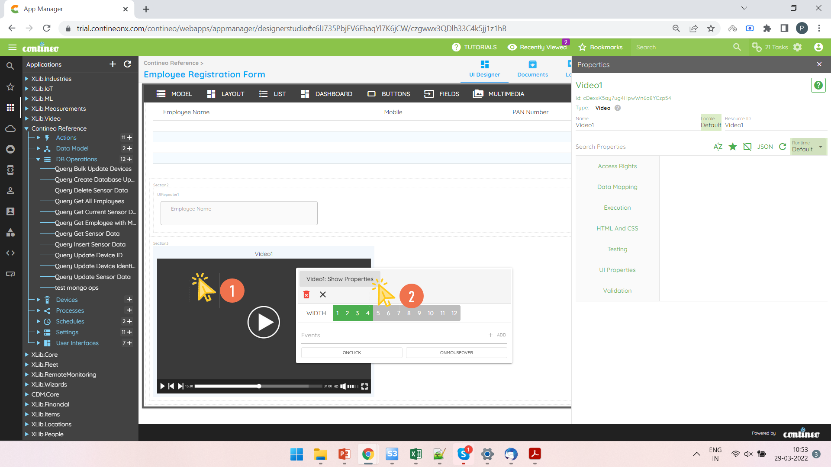Open code view icon in left sidebar

click(10, 253)
